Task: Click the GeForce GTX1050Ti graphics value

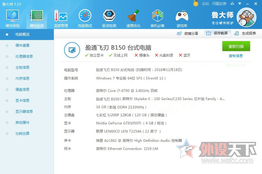Action: tap(131, 123)
